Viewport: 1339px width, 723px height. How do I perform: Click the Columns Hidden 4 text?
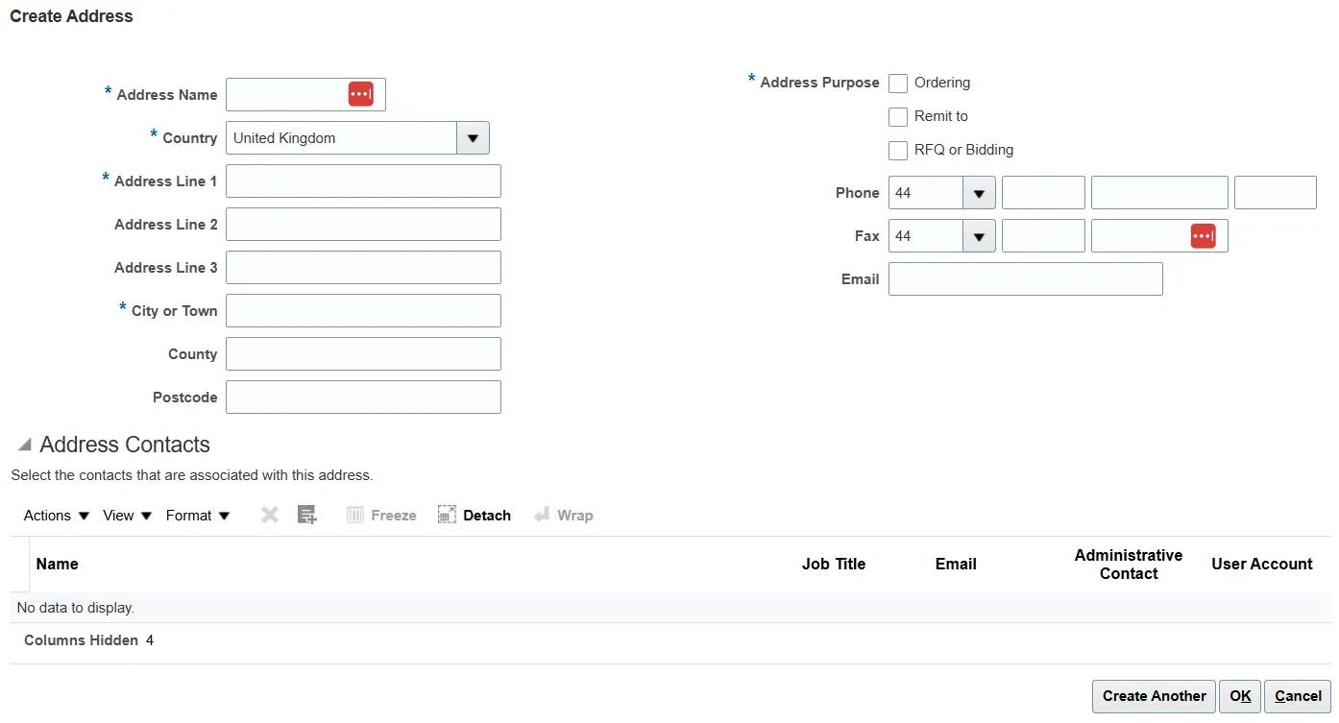click(x=88, y=640)
